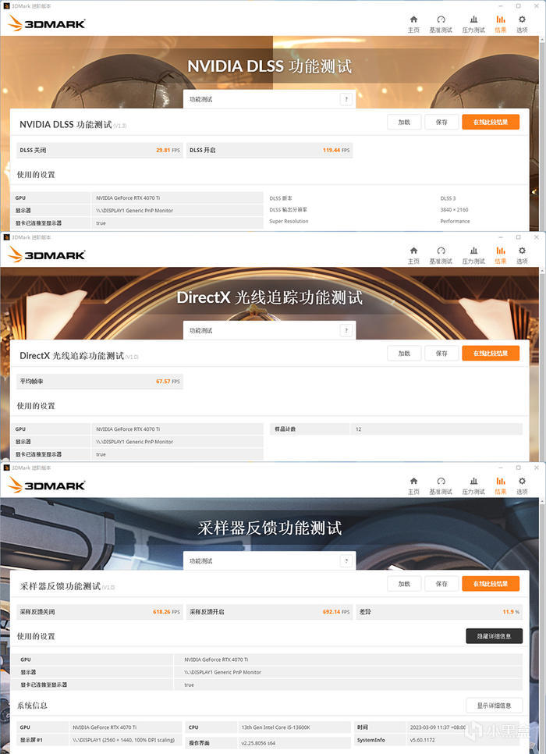Open Stress test icon in sampler feedback window

(473, 485)
